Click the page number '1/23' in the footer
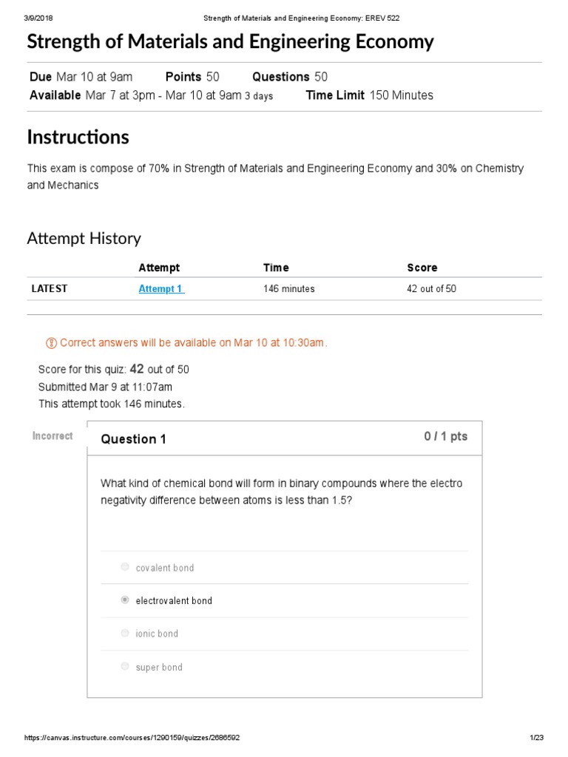 tap(537, 738)
